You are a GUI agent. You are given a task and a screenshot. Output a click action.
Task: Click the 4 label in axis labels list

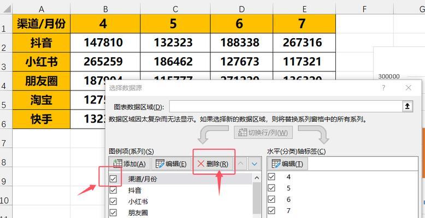288,177
